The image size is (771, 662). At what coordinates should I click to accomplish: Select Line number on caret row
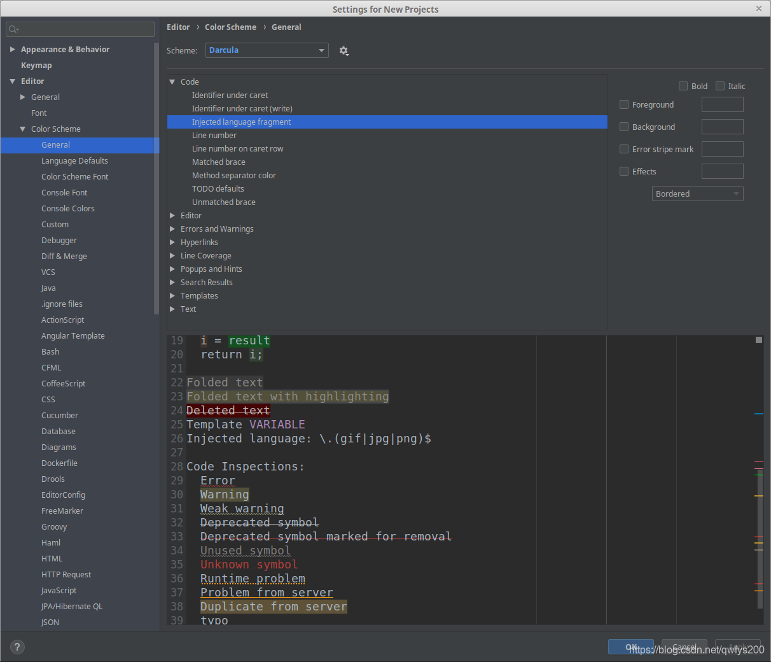point(238,149)
